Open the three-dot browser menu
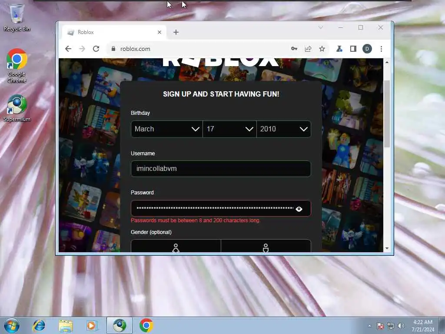This screenshot has height=334, width=445. pyautogui.click(x=381, y=49)
